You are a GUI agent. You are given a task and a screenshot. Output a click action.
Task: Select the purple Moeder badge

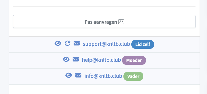click(134, 60)
